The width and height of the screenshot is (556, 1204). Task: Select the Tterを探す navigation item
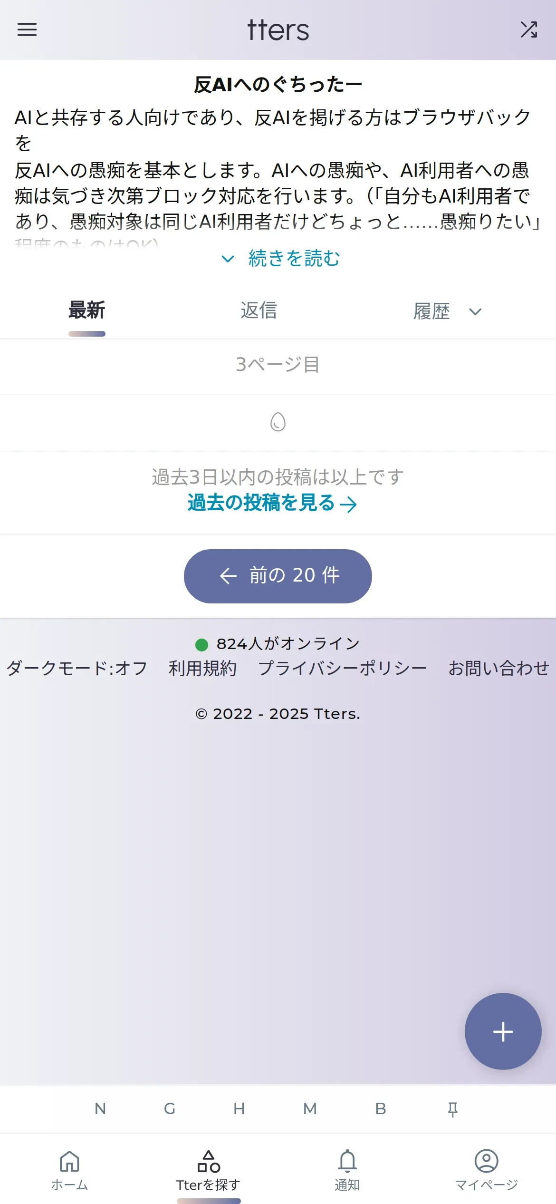tap(209, 1171)
